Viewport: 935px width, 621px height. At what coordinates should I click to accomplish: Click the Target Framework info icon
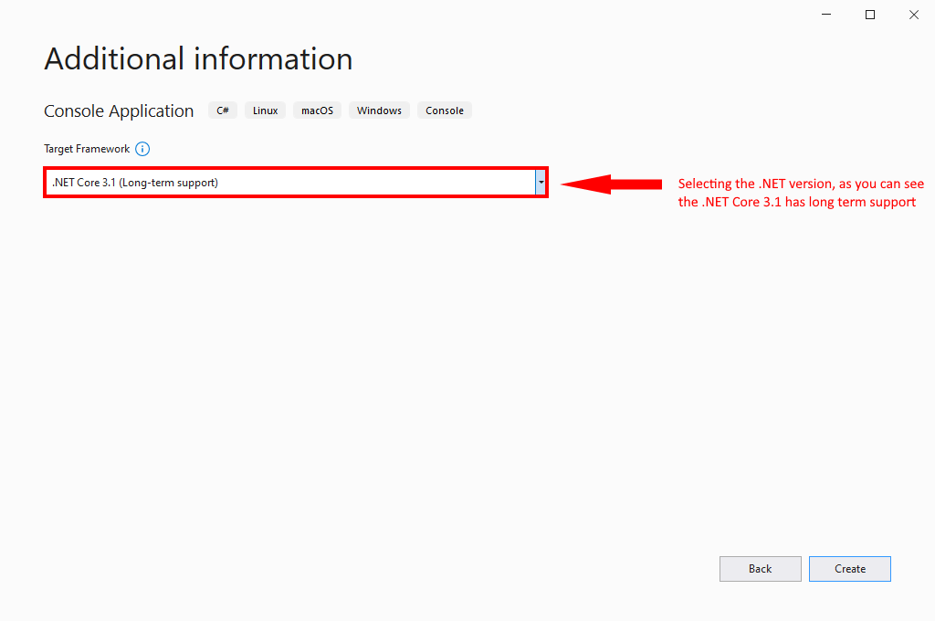[142, 149]
